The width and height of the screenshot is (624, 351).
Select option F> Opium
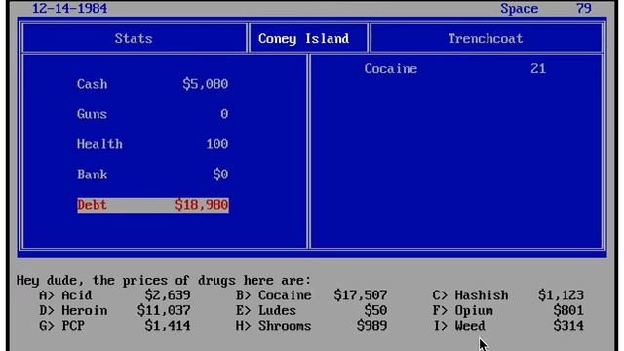tap(463, 311)
